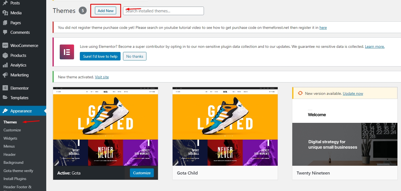Screen dimensions: 401x191
Task: Click the Templates folder icon
Action: 5,98
